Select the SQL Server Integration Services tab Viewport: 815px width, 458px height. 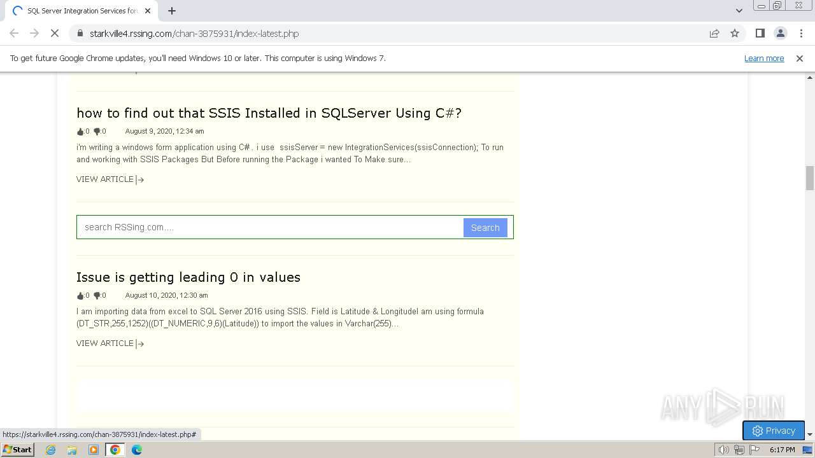(81, 11)
